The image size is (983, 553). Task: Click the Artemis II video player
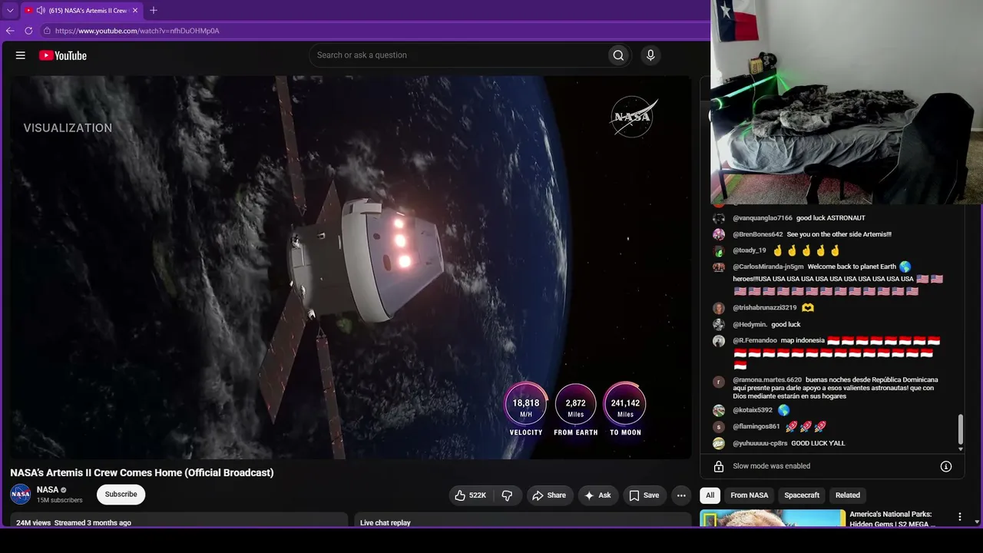pyautogui.click(x=351, y=267)
